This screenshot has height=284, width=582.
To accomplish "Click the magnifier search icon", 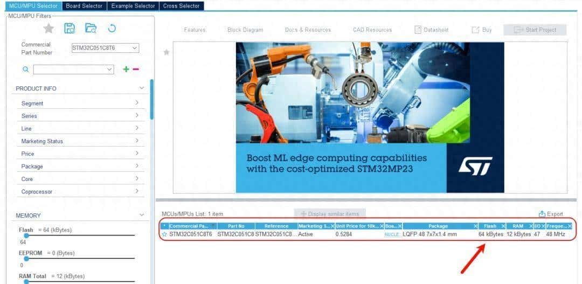I will pos(25,70).
